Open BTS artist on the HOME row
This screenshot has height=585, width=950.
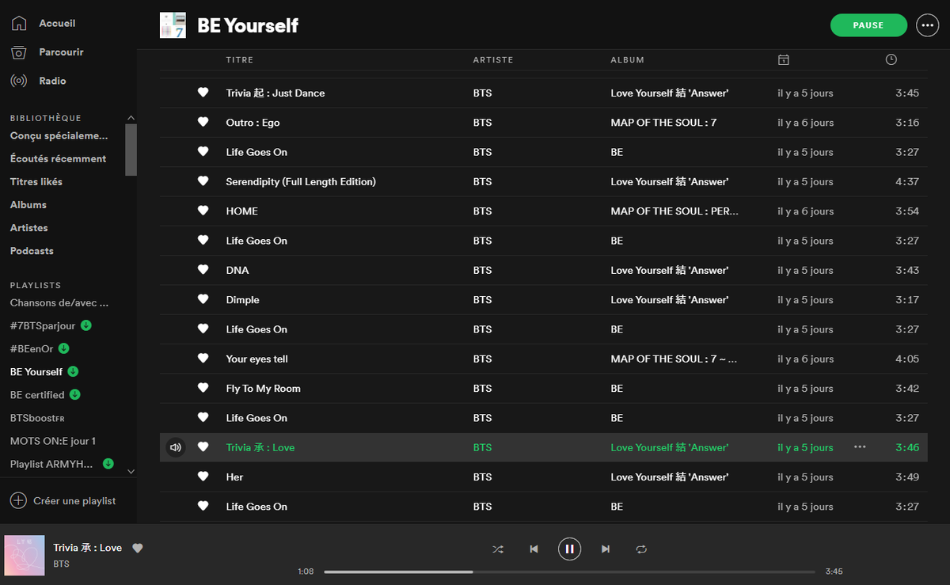click(482, 211)
